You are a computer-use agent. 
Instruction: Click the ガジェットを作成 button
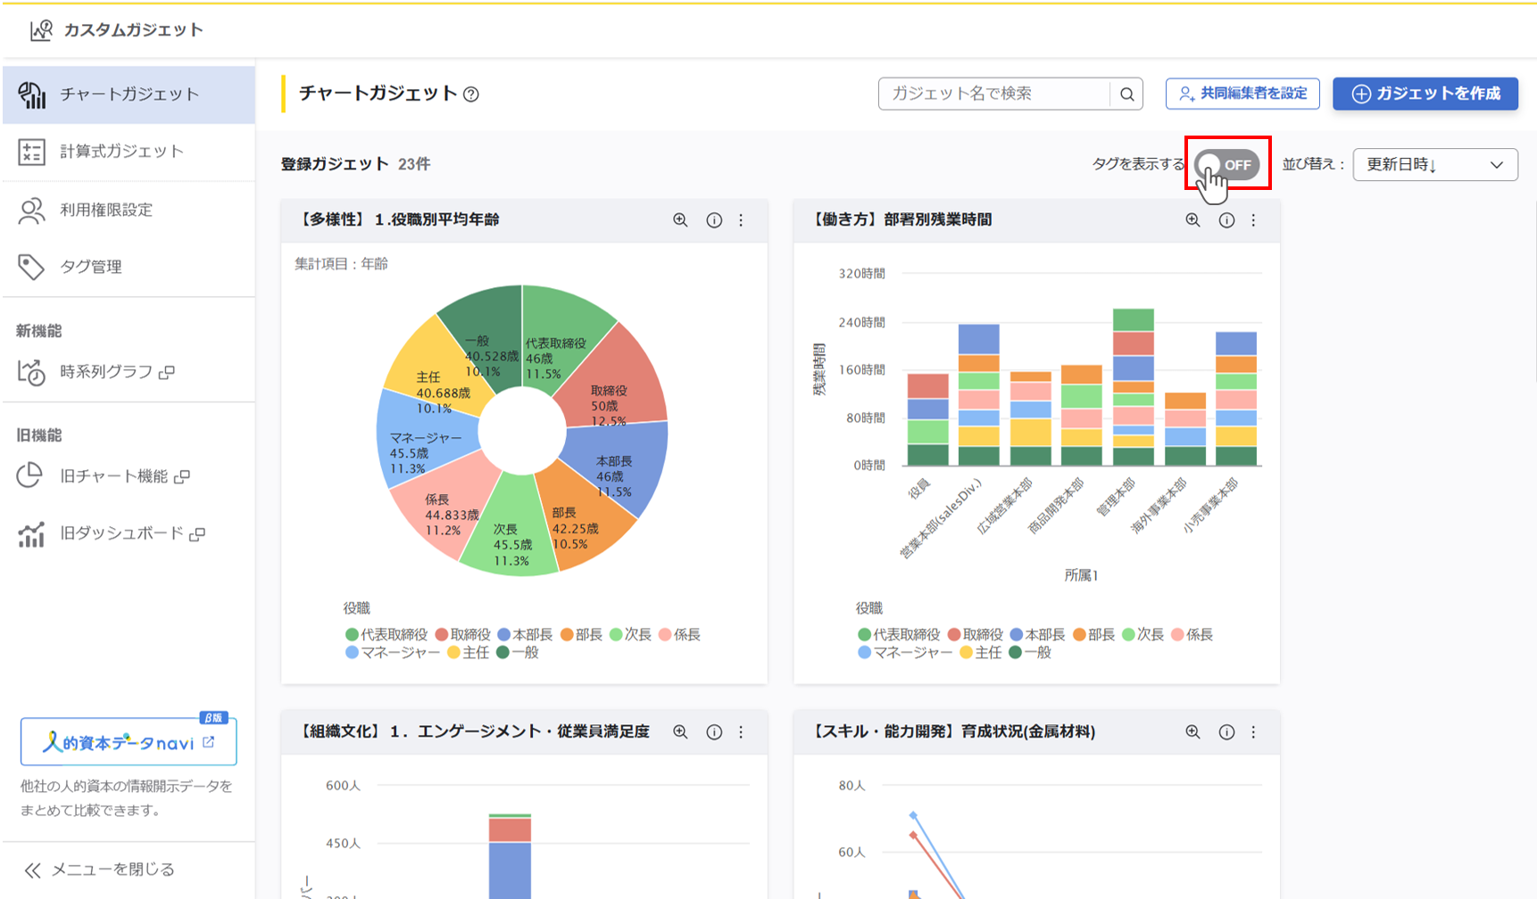pos(1425,94)
